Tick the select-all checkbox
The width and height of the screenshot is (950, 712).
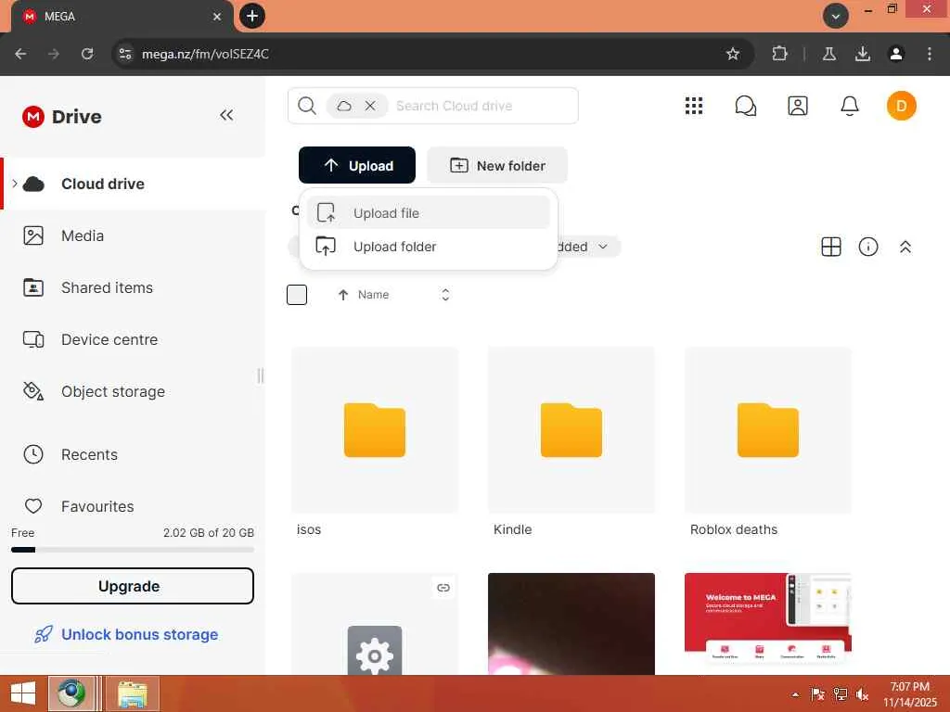[297, 295]
